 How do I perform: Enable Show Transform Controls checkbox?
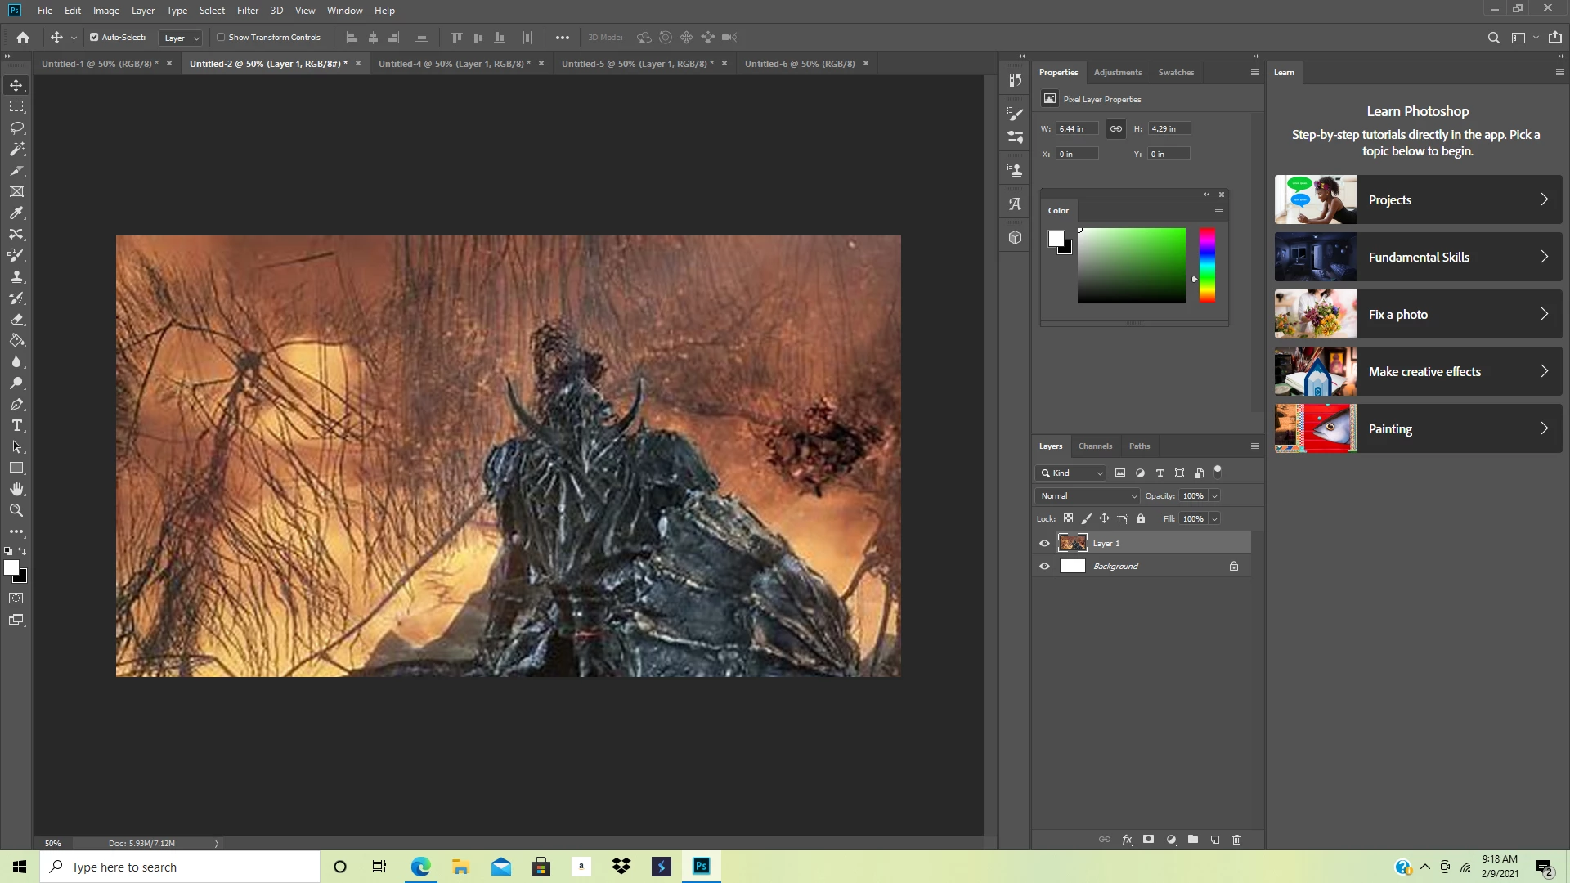click(221, 38)
